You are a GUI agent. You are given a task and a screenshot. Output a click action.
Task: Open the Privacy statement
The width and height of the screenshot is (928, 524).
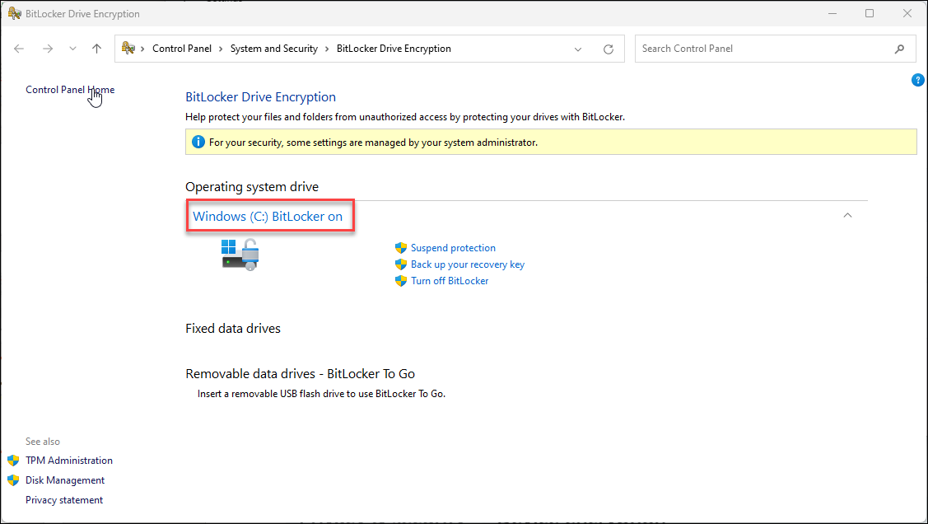(x=64, y=499)
